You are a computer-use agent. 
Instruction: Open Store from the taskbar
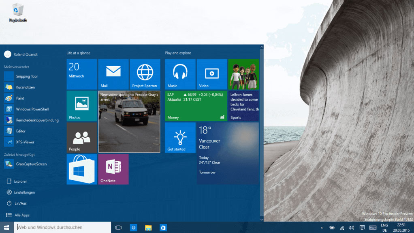coord(163,227)
